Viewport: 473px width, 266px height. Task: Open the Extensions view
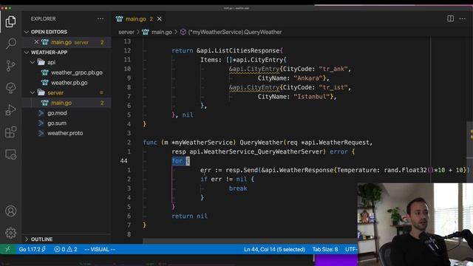click(10, 132)
